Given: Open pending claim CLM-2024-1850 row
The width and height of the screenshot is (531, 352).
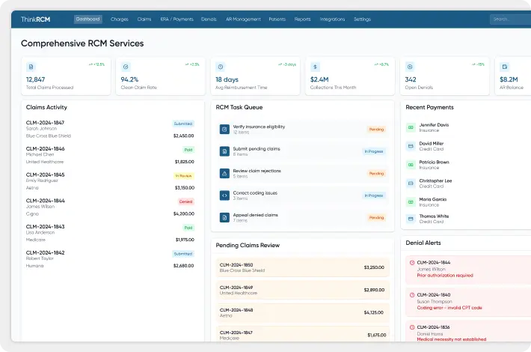Looking at the screenshot, I should pos(302,267).
